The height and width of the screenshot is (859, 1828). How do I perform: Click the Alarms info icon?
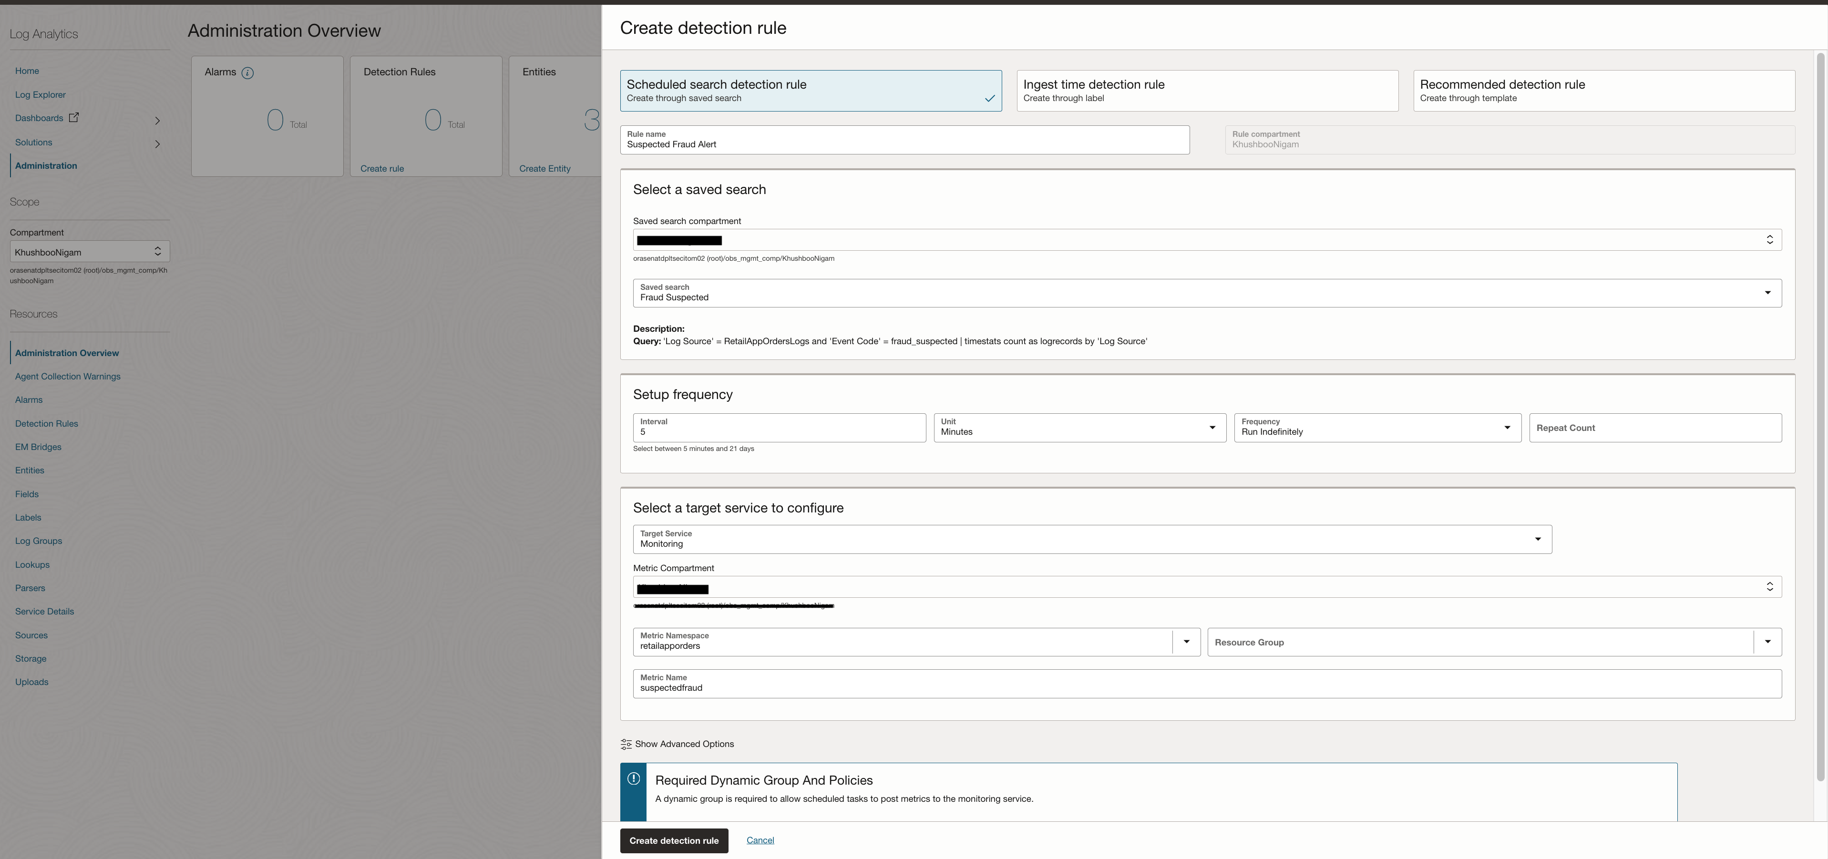[247, 73]
